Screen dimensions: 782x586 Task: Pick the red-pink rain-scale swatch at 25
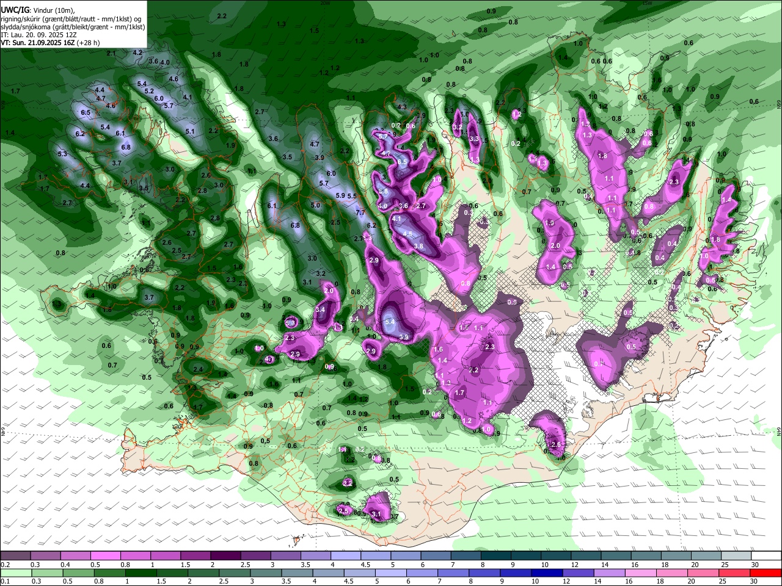click(x=734, y=573)
